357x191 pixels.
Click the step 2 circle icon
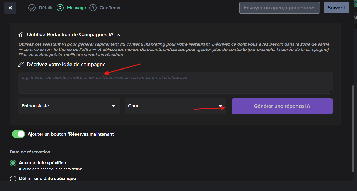pyautogui.click(x=60, y=8)
